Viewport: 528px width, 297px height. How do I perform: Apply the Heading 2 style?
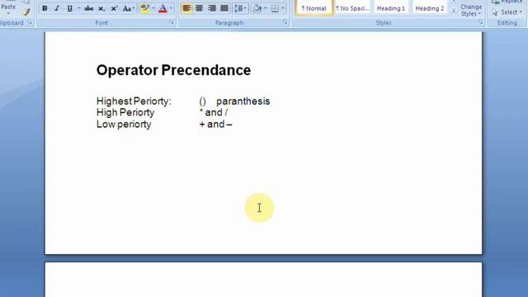click(x=429, y=7)
